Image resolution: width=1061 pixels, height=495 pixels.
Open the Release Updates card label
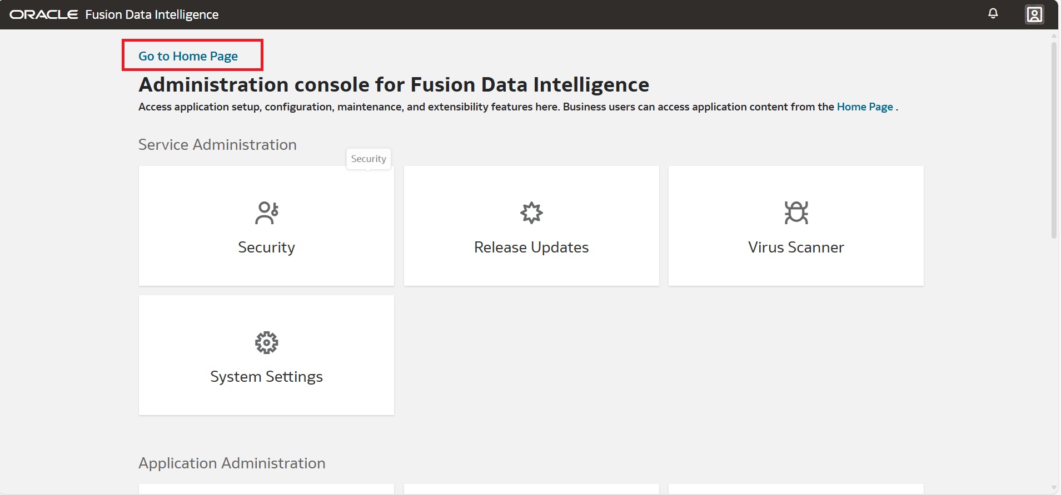click(531, 247)
